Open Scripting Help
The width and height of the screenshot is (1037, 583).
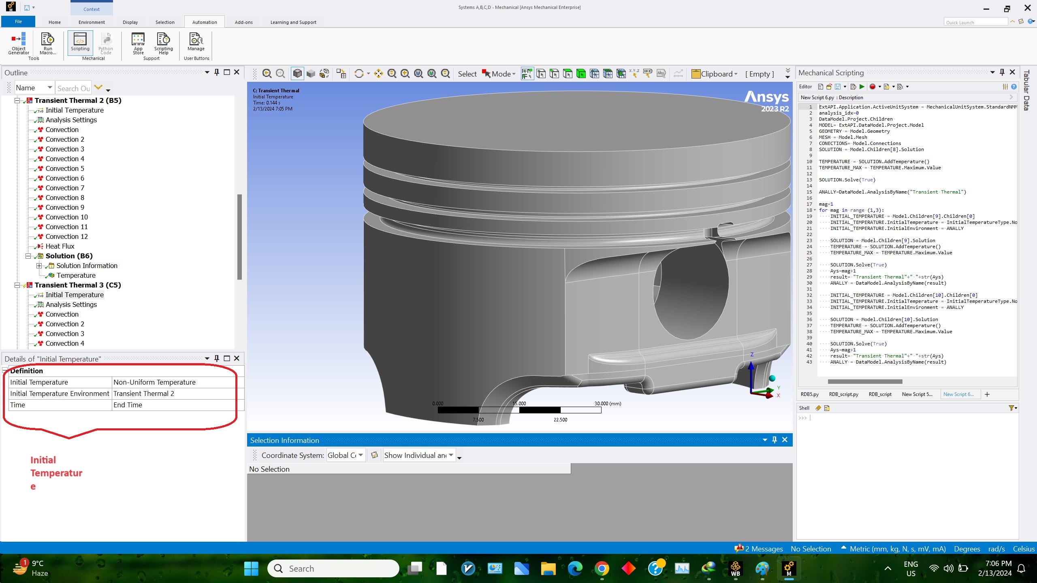tap(163, 43)
